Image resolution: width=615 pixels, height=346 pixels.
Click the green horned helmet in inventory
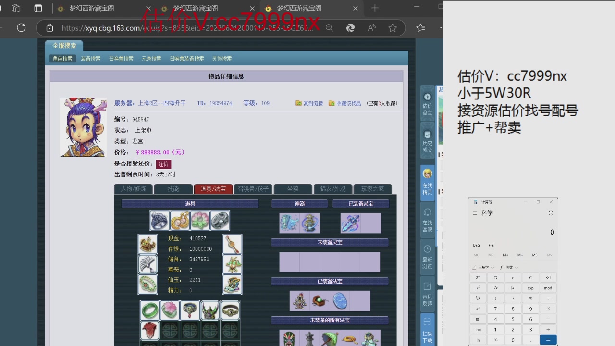210,310
